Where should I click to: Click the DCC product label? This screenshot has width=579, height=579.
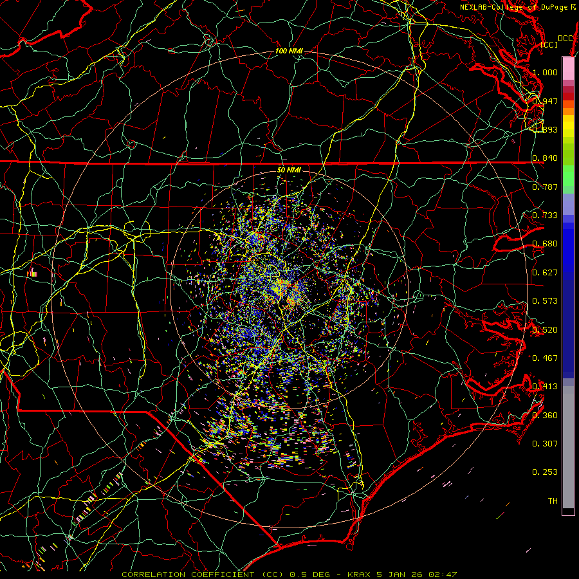tap(565, 39)
